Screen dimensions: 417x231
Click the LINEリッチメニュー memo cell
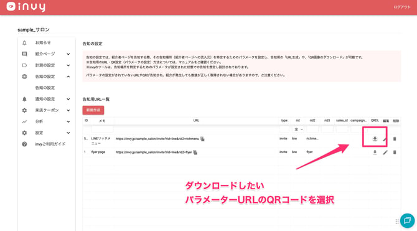pos(101,141)
